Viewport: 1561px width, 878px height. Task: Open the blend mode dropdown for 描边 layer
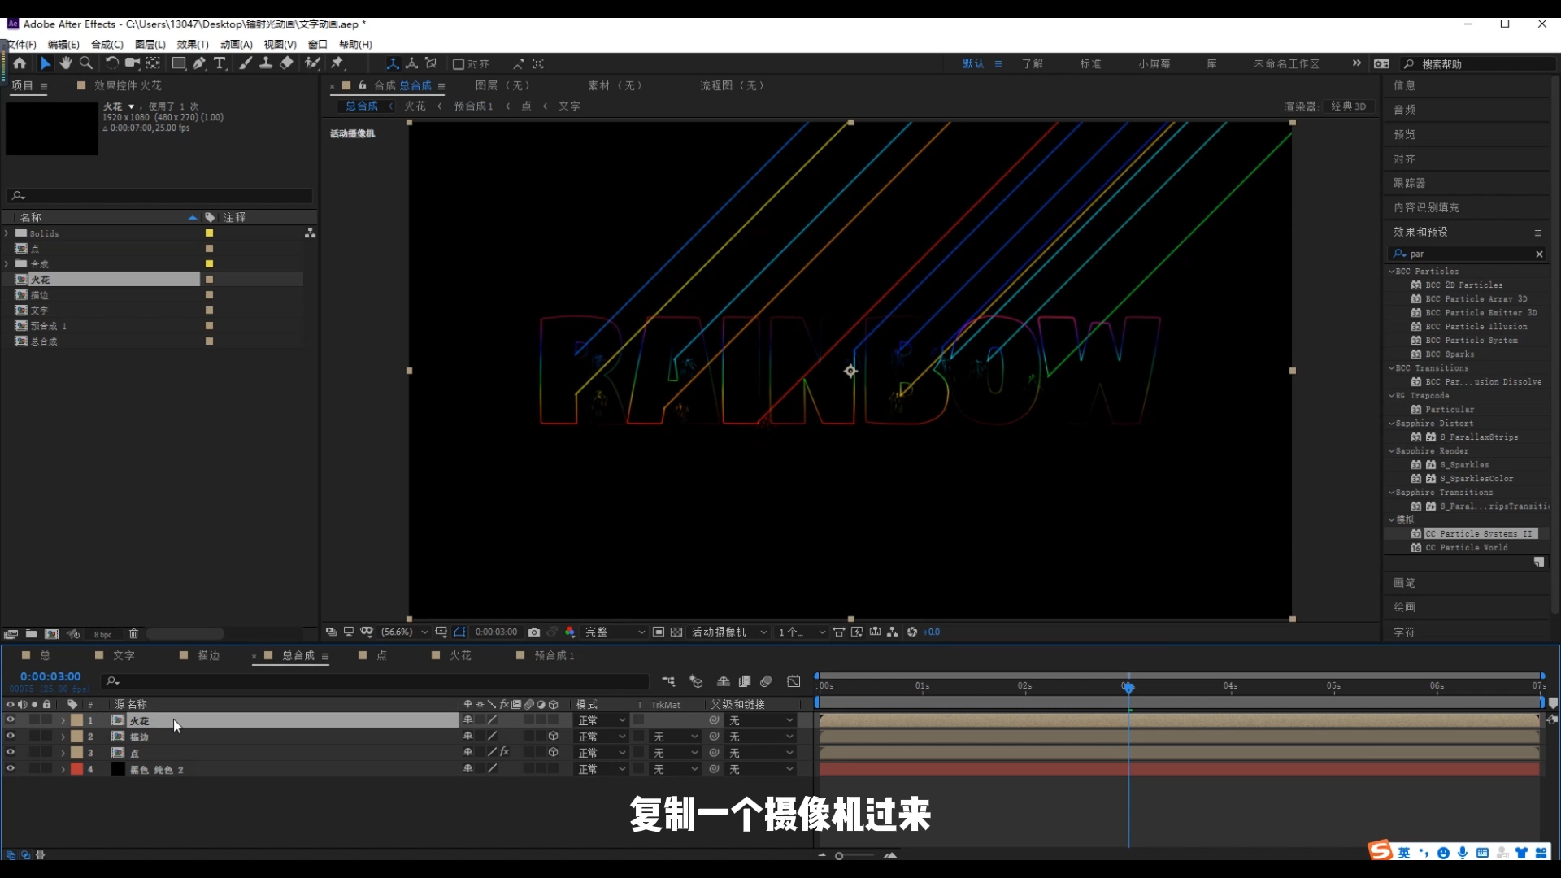[599, 737]
